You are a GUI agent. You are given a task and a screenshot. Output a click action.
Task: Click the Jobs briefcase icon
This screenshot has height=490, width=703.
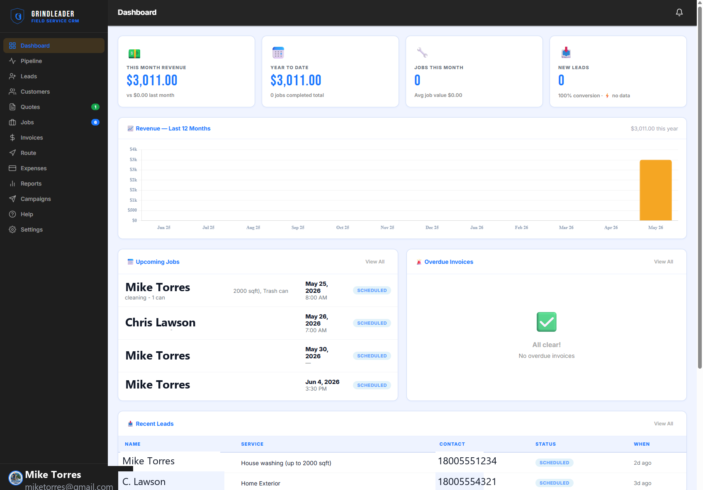(x=12, y=122)
